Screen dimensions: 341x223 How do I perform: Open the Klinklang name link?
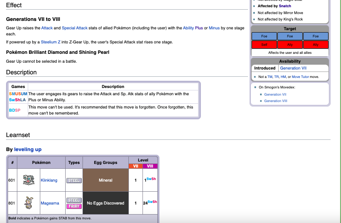pos(50,180)
